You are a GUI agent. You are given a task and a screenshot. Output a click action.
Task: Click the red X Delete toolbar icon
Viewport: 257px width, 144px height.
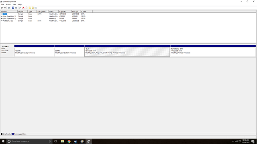[x=23, y=8]
